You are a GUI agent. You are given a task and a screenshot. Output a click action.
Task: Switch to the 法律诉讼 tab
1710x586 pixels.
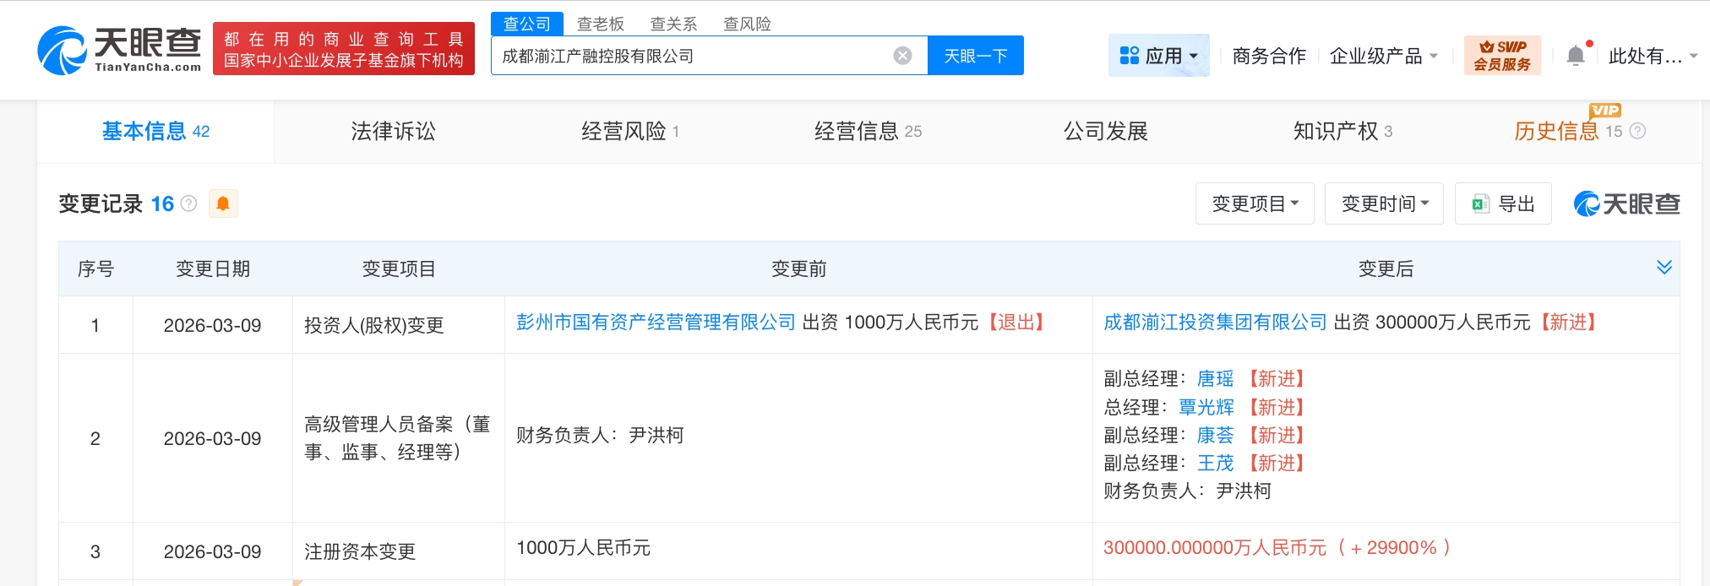coord(393,131)
